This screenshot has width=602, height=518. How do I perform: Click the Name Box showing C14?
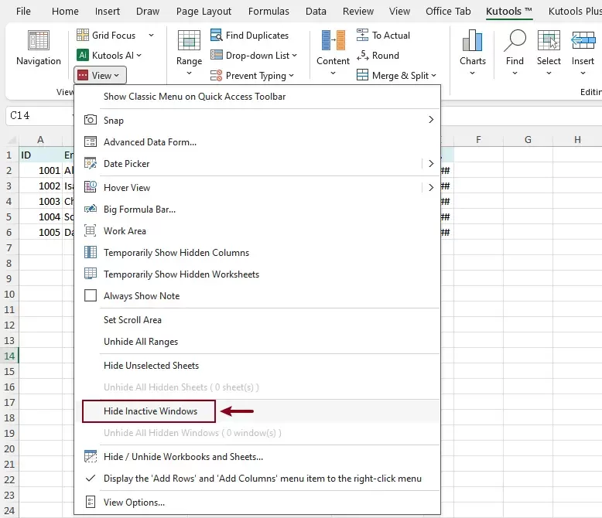coord(39,115)
